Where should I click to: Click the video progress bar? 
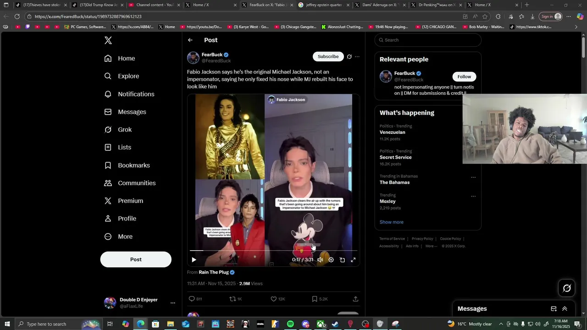click(x=273, y=251)
